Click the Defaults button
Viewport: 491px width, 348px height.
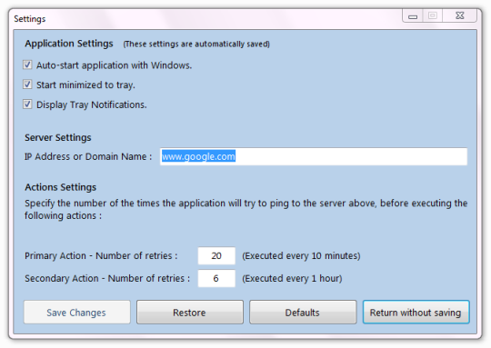(x=303, y=313)
